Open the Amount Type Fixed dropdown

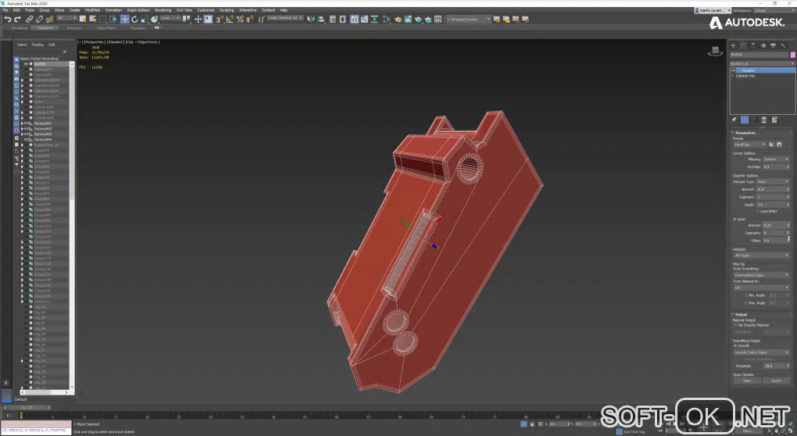click(x=773, y=181)
